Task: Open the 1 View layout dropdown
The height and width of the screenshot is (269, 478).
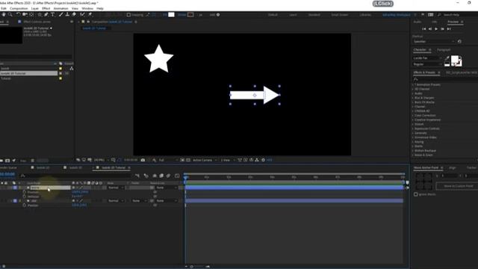Action: (x=227, y=160)
